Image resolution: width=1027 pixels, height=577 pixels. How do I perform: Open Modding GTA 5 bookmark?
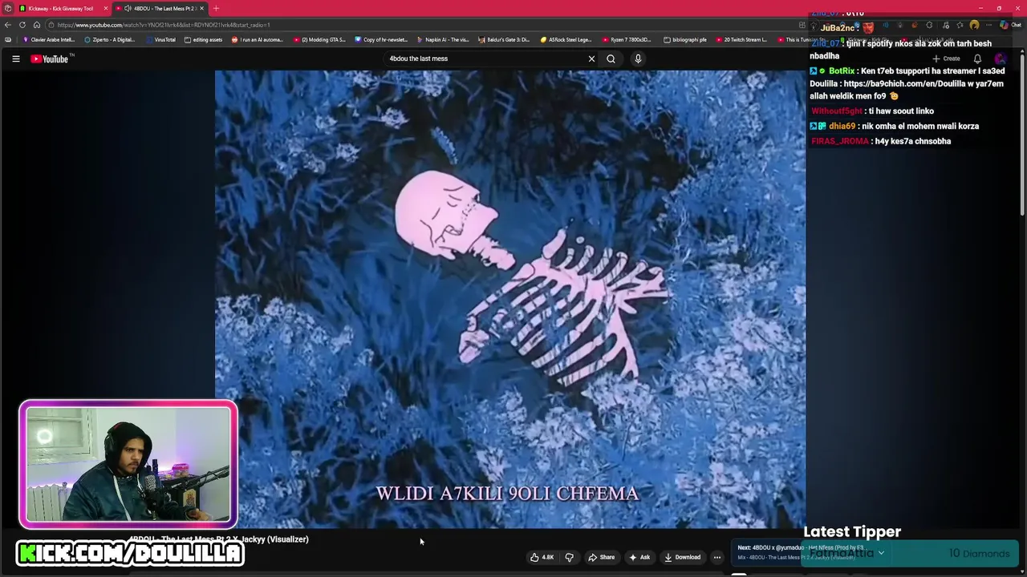[x=319, y=39]
